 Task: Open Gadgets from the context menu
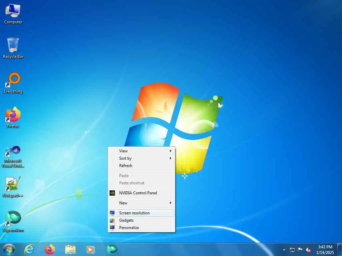pyautogui.click(x=142, y=220)
